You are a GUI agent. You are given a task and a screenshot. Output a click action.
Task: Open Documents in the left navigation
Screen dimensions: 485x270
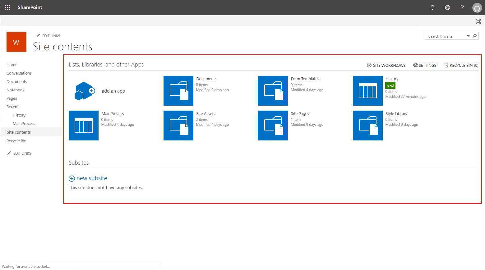click(x=16, y=81)
